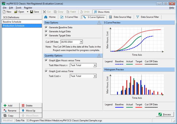177x124 pixels.
Task: Click the Quantity Options warning triangle icon
Action: click(99, 56)
